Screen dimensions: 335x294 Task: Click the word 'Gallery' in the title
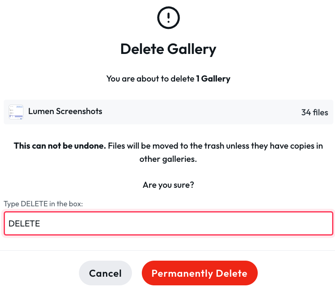tap(192, 50)
